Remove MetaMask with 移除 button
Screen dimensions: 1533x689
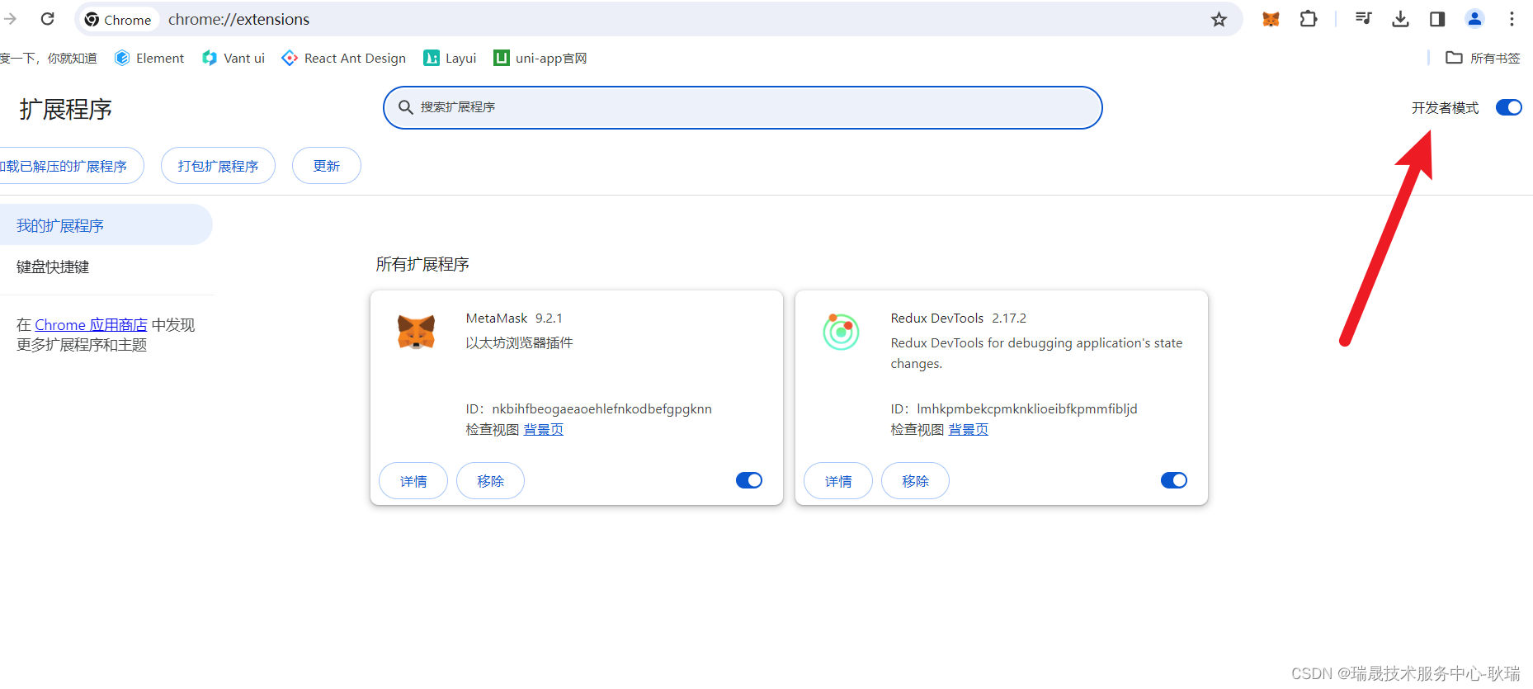click(490, 481)
